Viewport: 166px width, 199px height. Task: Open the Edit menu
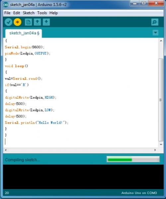17,13
